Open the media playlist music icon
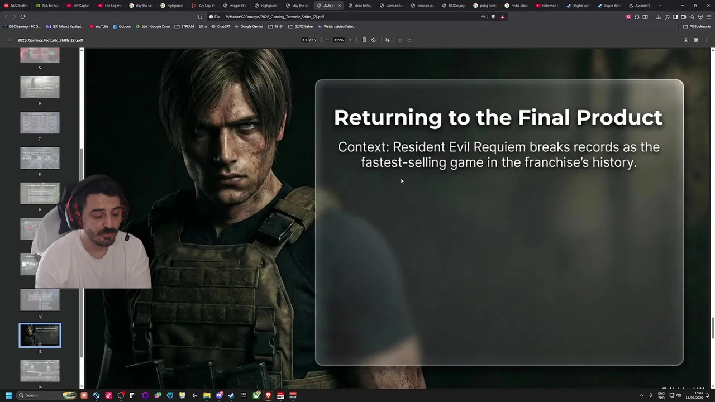The image size is (715, 402). point(667,17)
